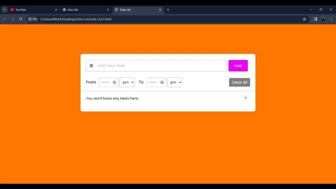Open the Chrome three-dot menu

click(x=331, y=19)
